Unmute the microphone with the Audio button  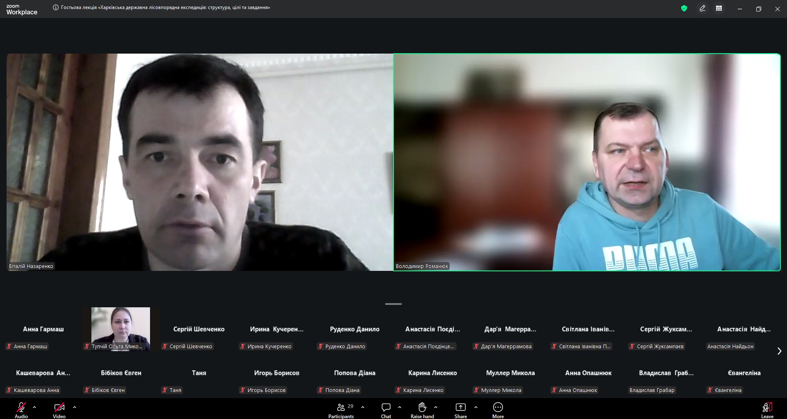pos(21,410)
